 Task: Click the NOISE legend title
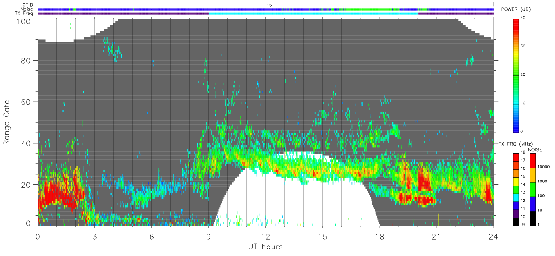[x=535, y=149]
